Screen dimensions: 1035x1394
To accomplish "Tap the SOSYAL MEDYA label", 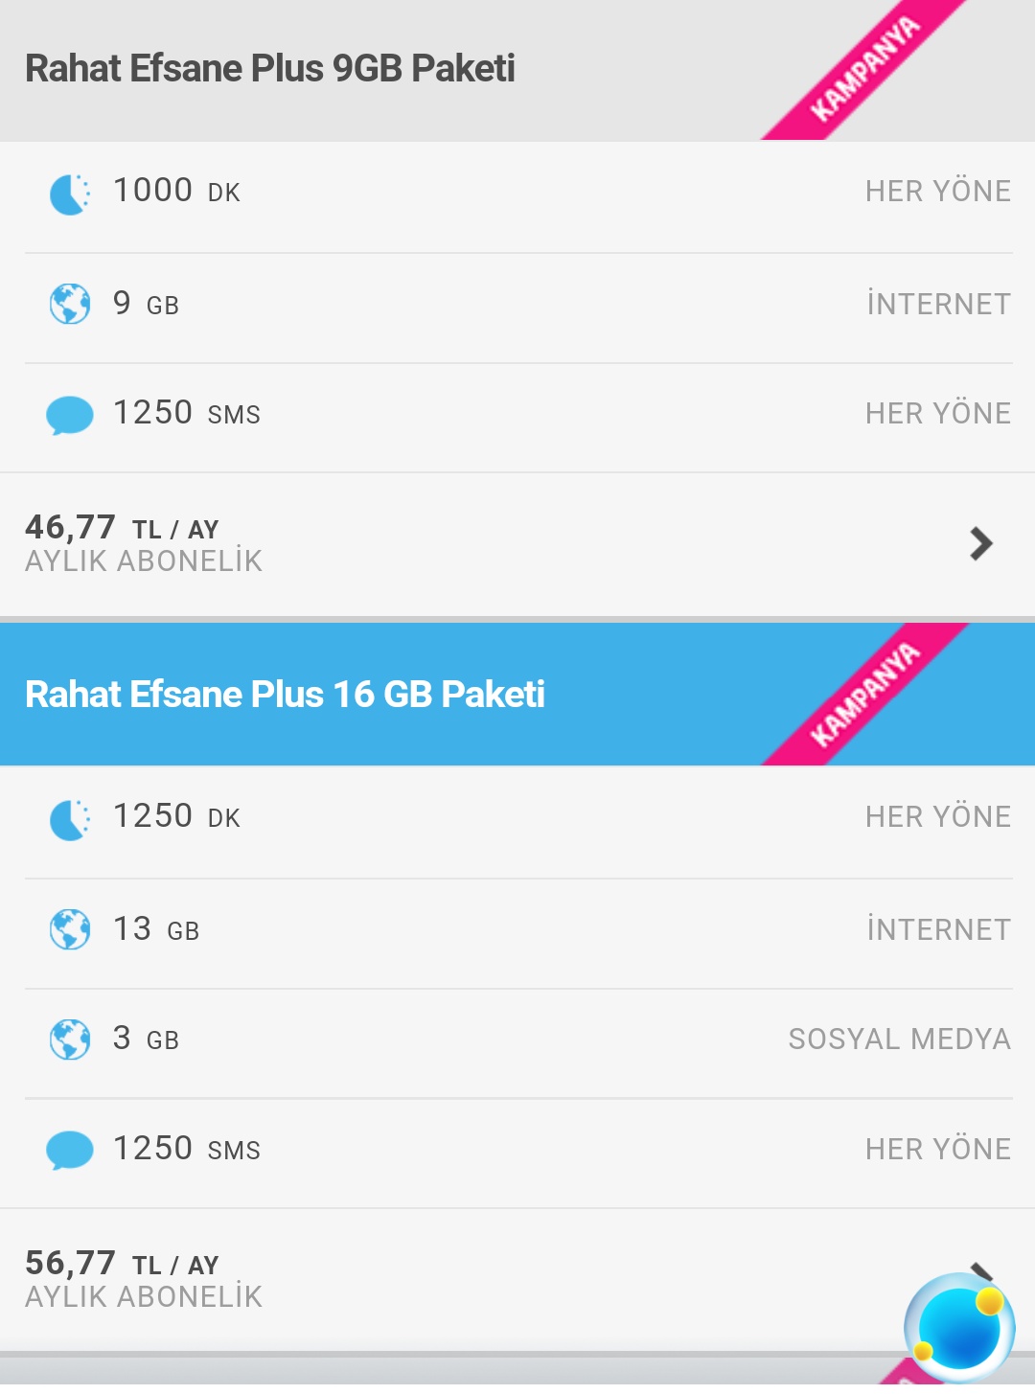I will (899, 1040).
